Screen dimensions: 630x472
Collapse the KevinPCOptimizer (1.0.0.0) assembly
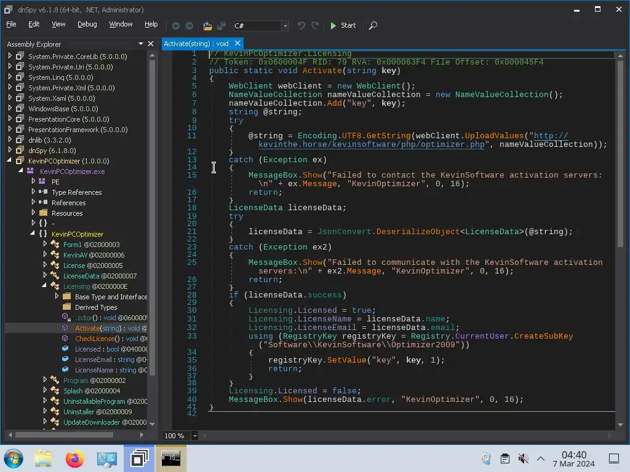(9, 160)
